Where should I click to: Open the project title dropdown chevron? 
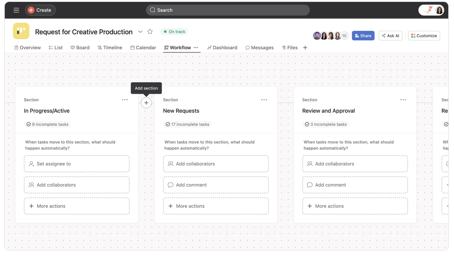point(140,31)
